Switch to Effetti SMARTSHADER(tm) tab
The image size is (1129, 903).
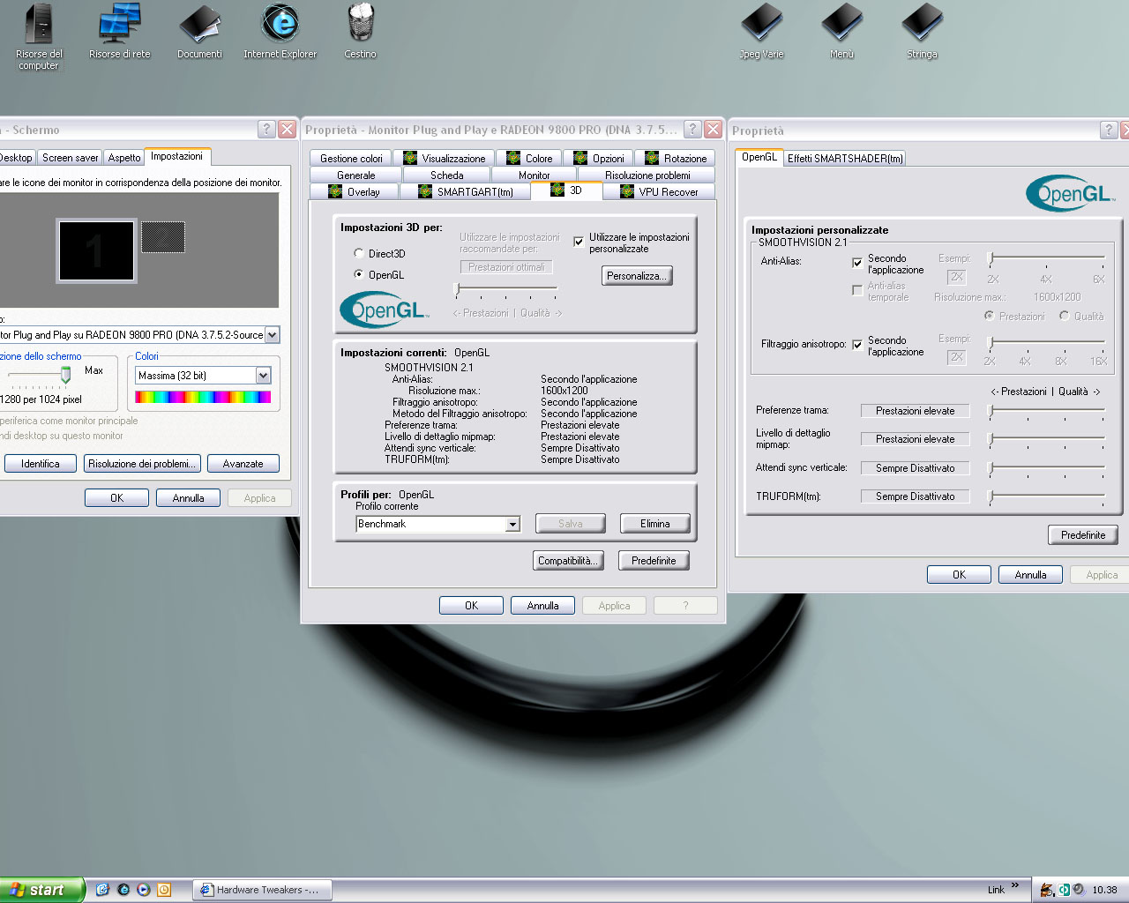(x=845, y=159)
